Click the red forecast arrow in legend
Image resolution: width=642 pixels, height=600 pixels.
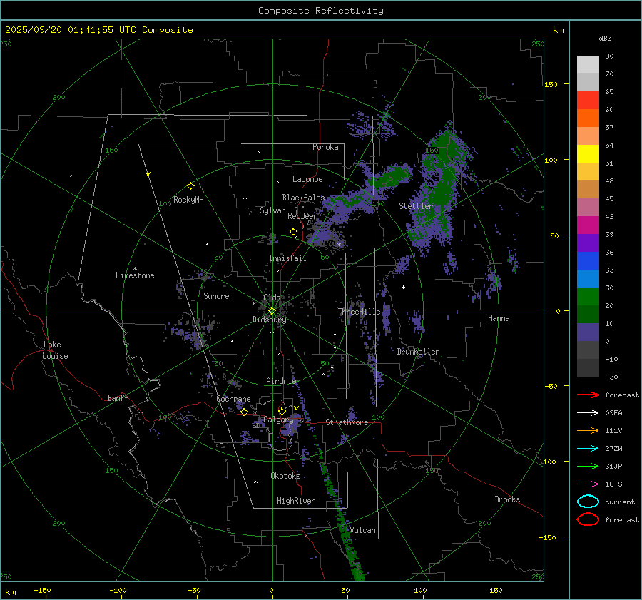588,395
